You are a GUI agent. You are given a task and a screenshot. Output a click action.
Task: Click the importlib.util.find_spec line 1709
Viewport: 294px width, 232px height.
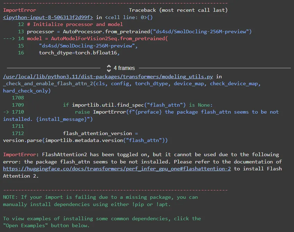click(138, 105)
